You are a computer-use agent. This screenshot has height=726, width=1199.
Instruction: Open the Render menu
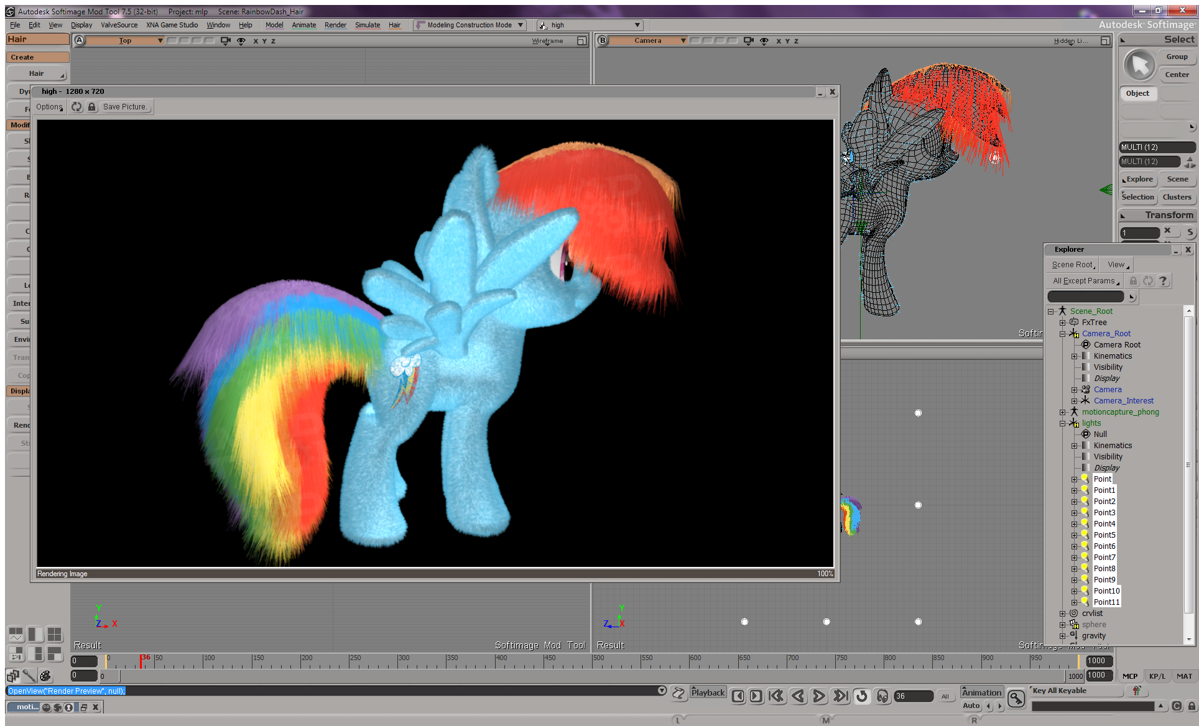(335, 25)
